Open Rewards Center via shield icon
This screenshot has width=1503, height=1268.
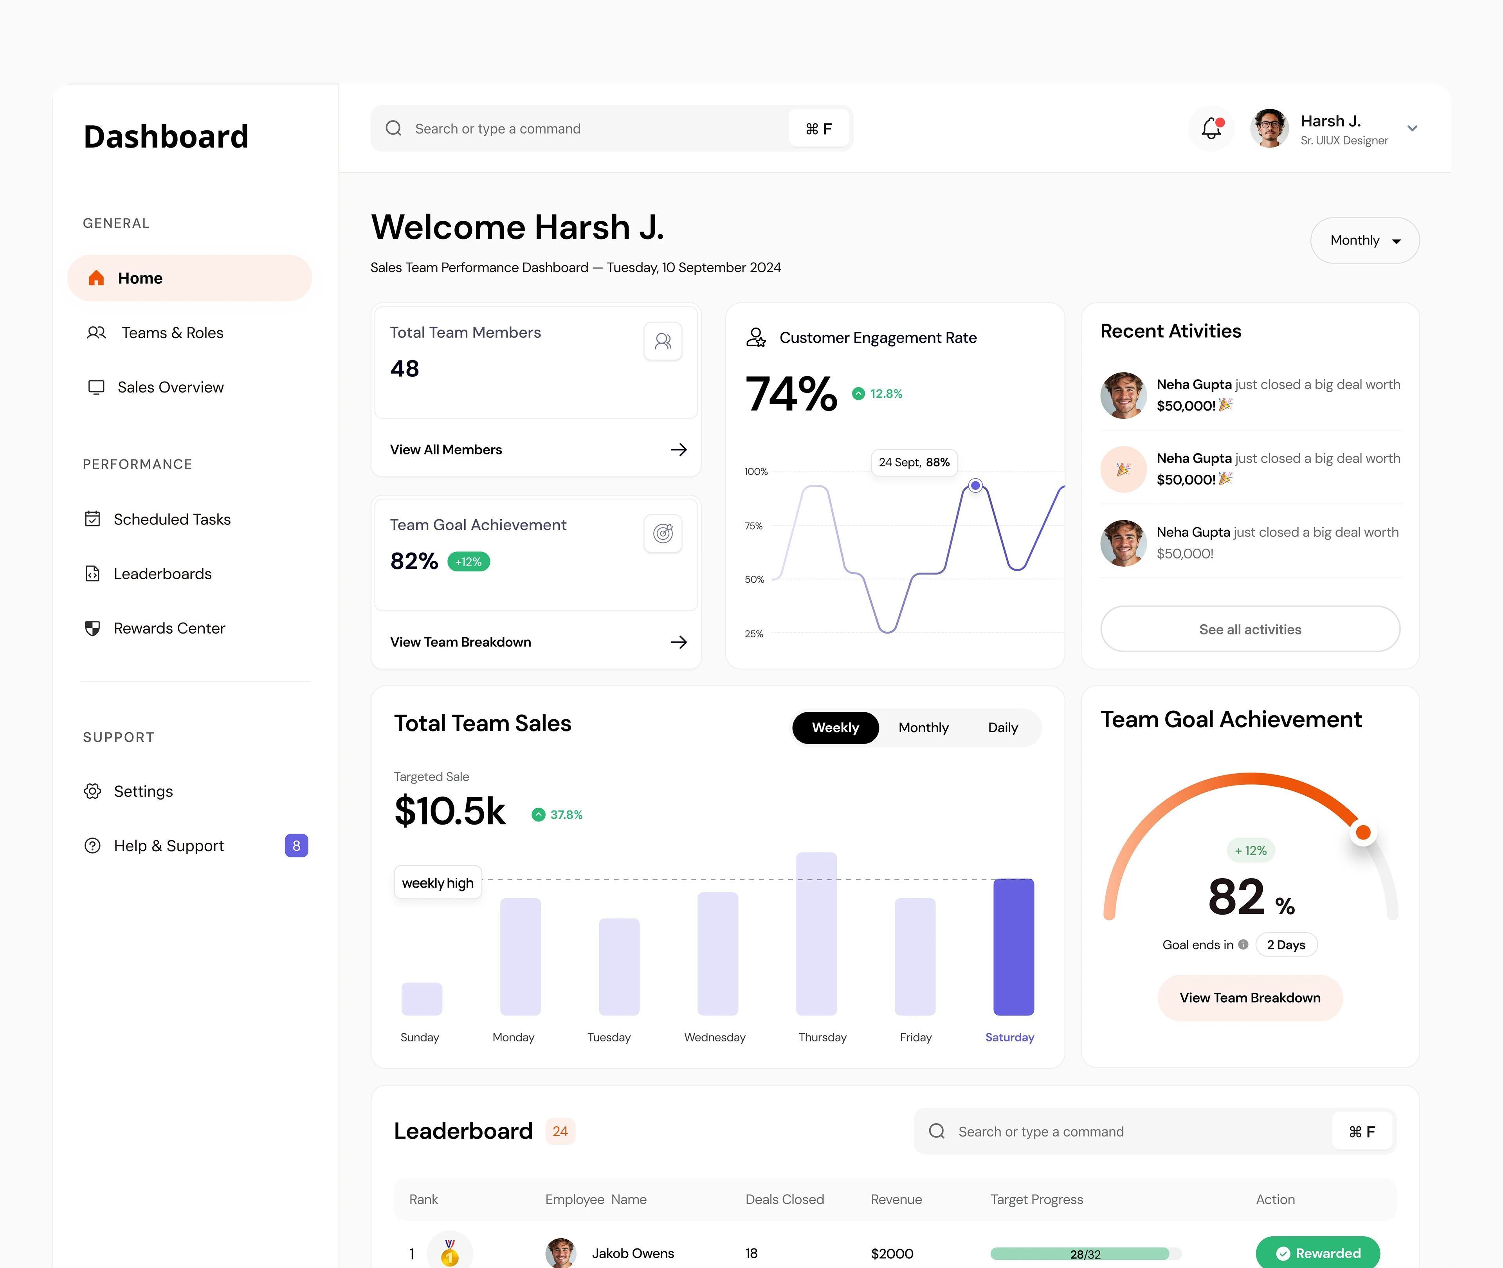pyautogui.click(x=93, y=628)
